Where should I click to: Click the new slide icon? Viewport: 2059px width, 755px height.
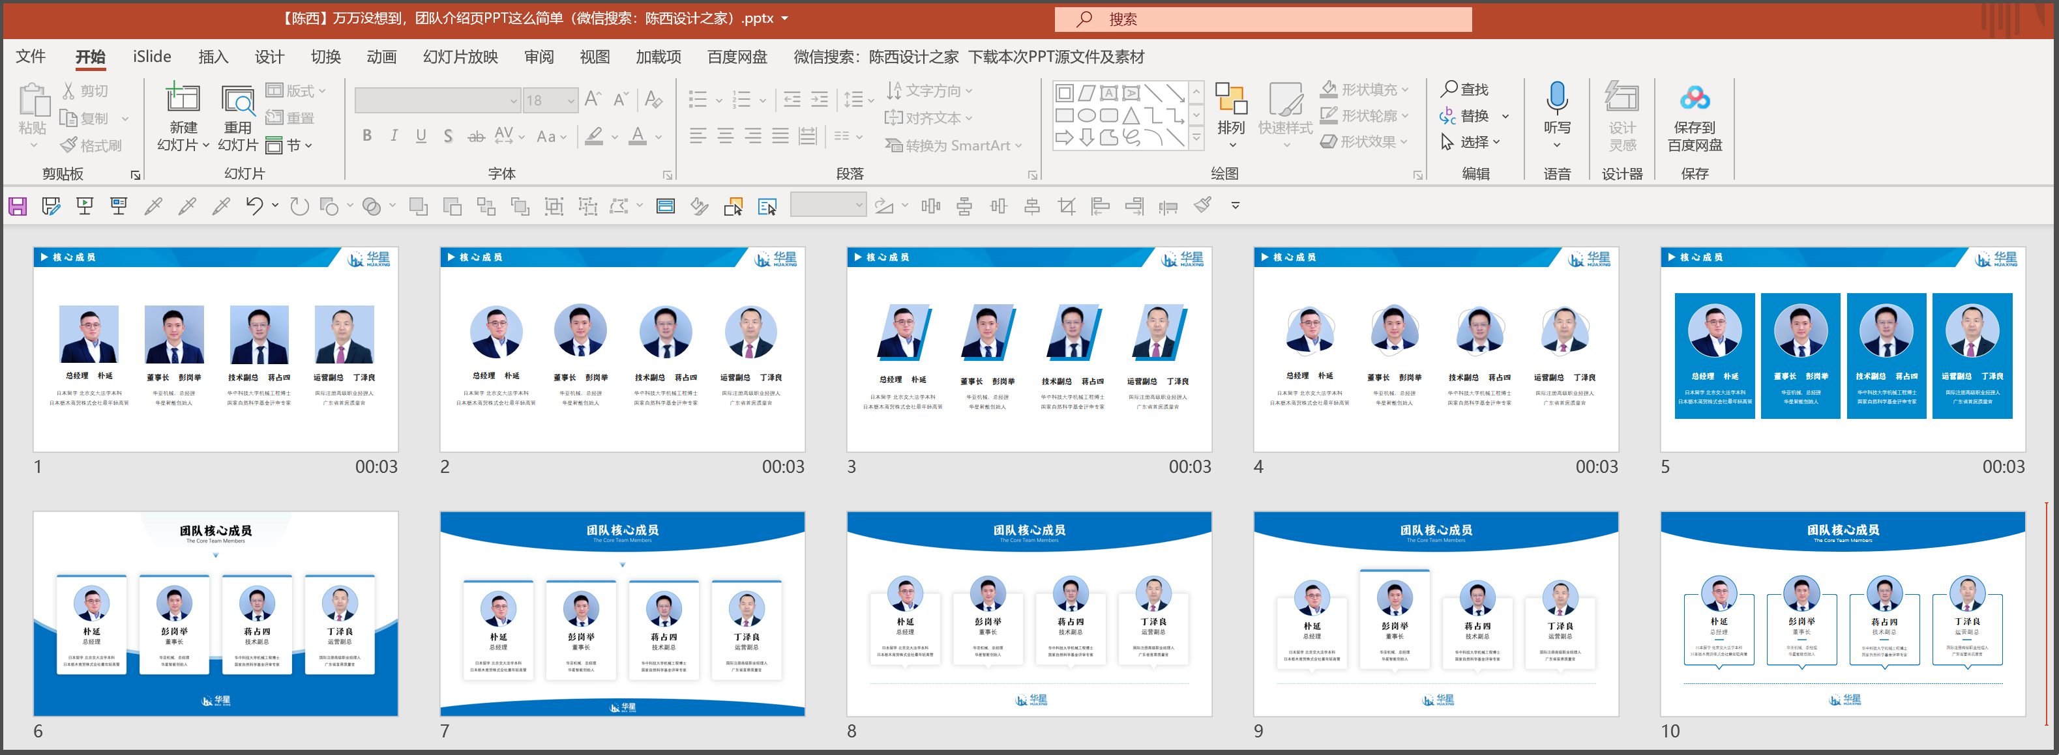click(183, 99)
